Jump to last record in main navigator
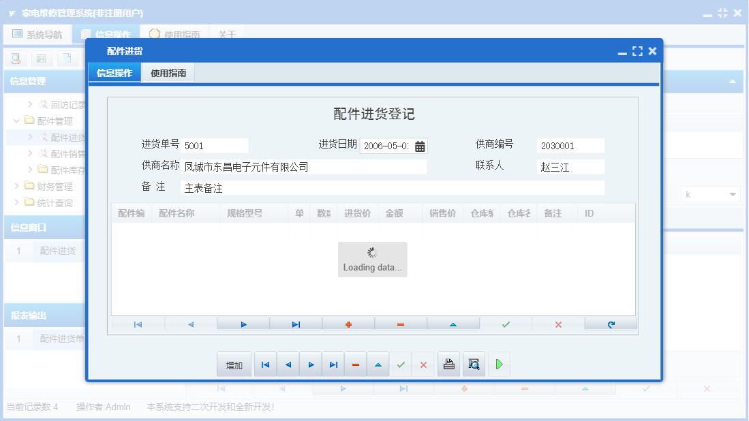 [x=333, y=364]
